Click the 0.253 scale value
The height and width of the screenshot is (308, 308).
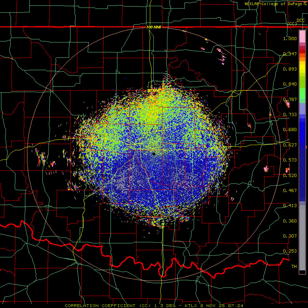pos(290,251)
